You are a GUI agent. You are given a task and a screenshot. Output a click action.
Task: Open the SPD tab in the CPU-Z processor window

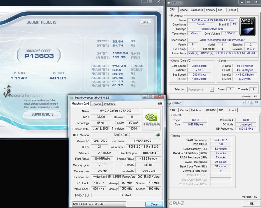221,10
